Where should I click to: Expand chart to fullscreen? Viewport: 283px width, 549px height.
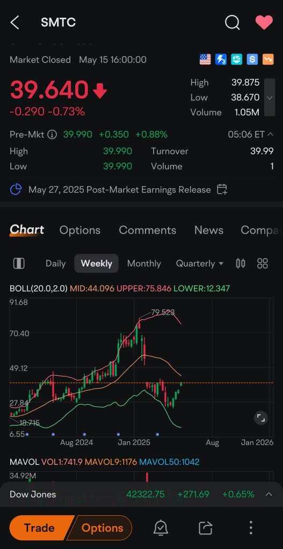[x=260, y=418]
